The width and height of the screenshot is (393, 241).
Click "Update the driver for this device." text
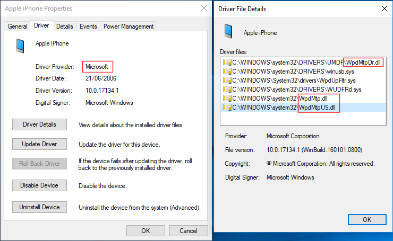119,145
